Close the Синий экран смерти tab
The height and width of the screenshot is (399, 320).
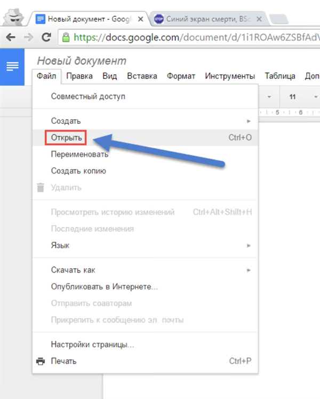coord(259,19)
